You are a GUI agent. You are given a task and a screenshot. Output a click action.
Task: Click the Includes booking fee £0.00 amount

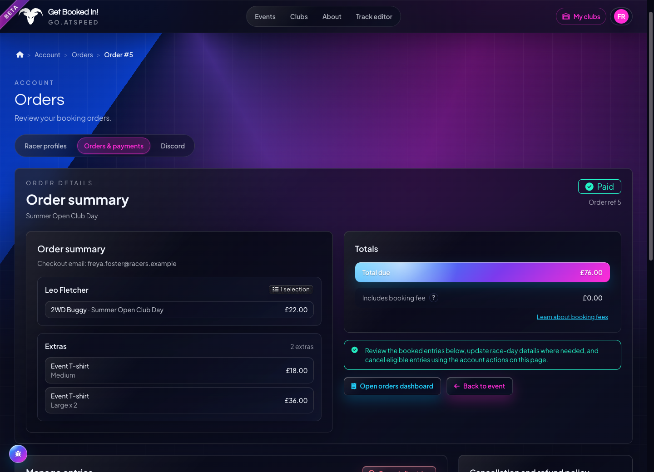tap(593, 298)
